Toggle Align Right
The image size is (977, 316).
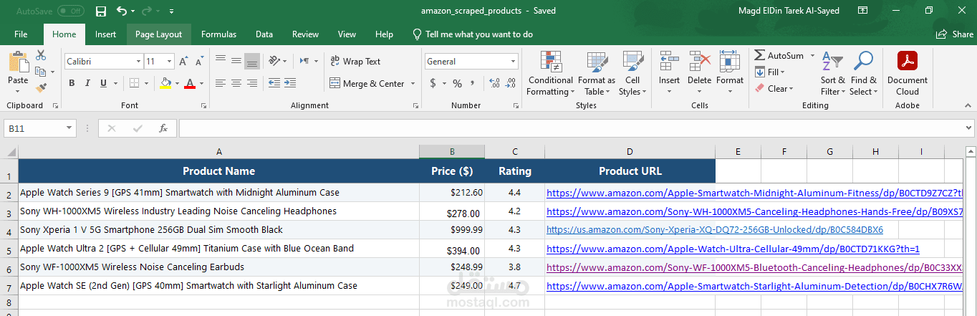pos(251,84)
